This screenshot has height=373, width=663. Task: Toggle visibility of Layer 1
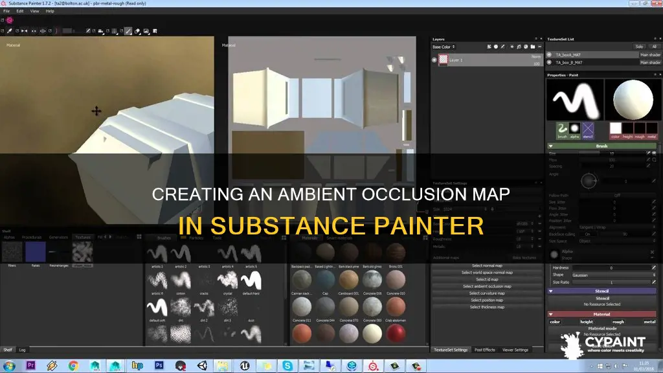click(x=434, y=60)
